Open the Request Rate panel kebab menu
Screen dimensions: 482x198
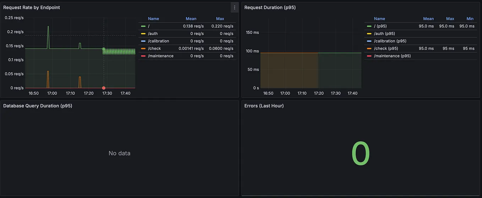coord(234,7)
